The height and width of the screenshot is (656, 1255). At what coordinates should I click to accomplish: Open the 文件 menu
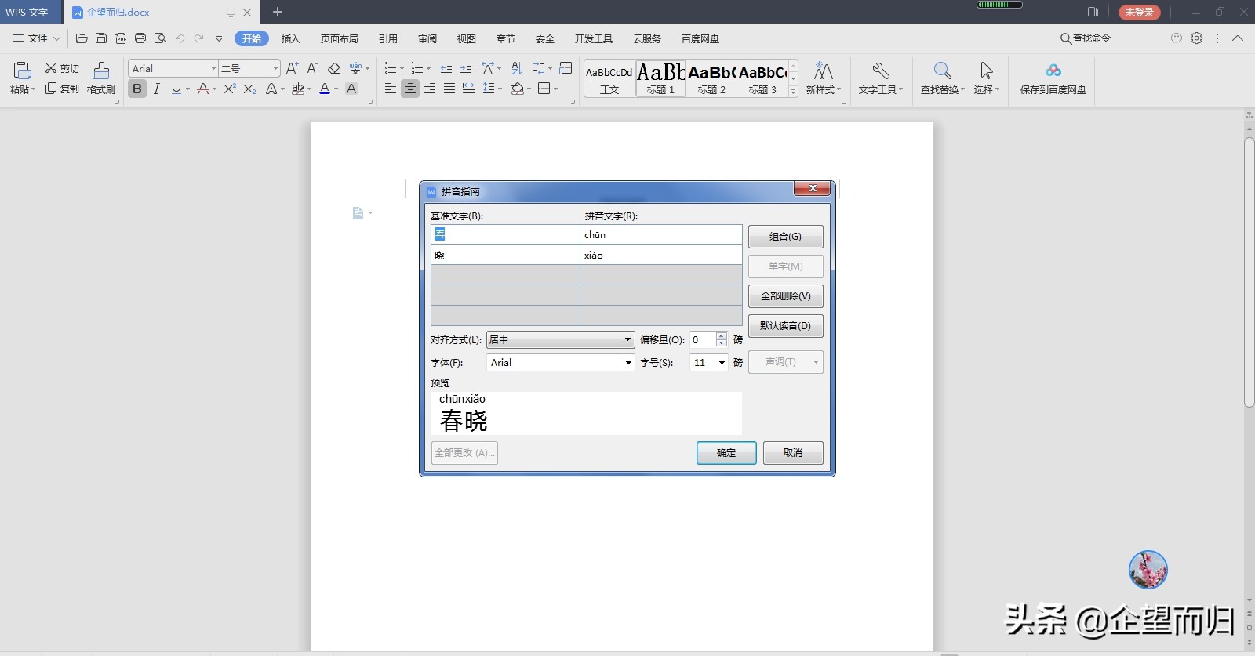(36, 38)
